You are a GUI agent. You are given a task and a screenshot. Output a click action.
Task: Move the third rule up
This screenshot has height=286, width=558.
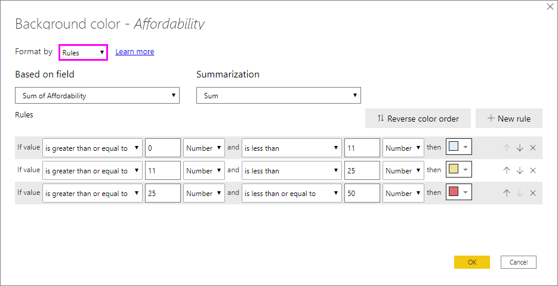coord(507,193)
